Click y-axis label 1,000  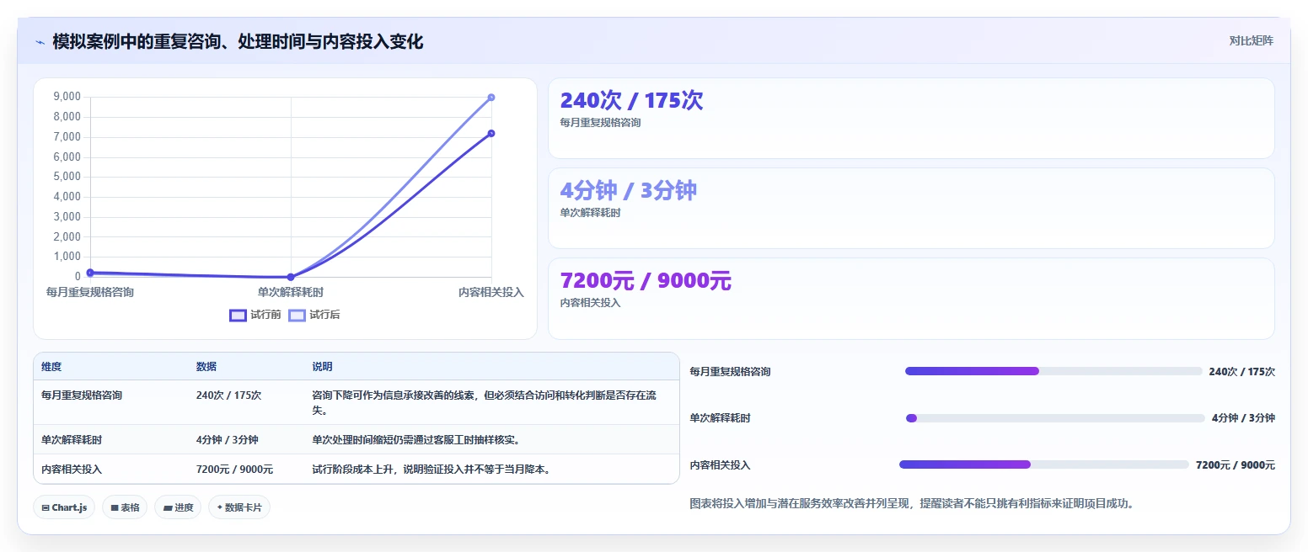(67, 257)
